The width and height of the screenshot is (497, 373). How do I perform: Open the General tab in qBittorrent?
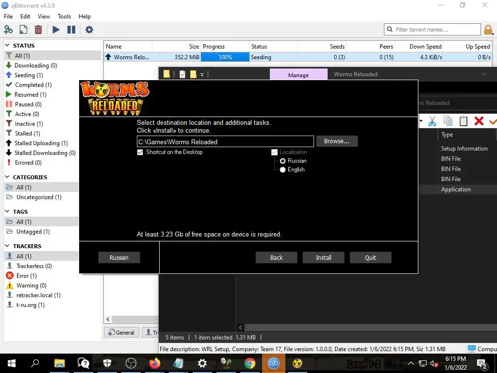pyautogui.click(x=121, y=332)
